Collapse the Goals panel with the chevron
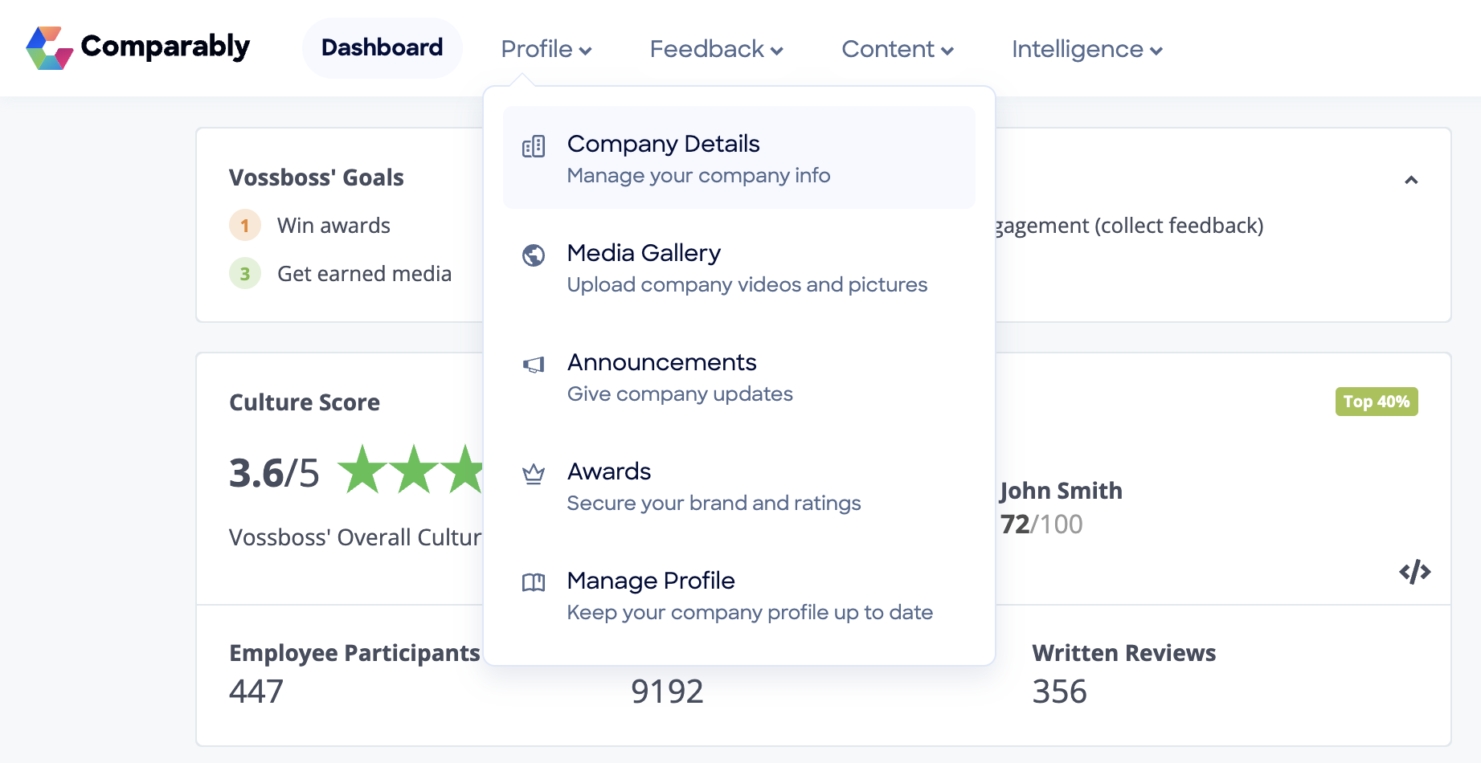Viewport: 1481px width, 763px height. (x=1411, y=180)
